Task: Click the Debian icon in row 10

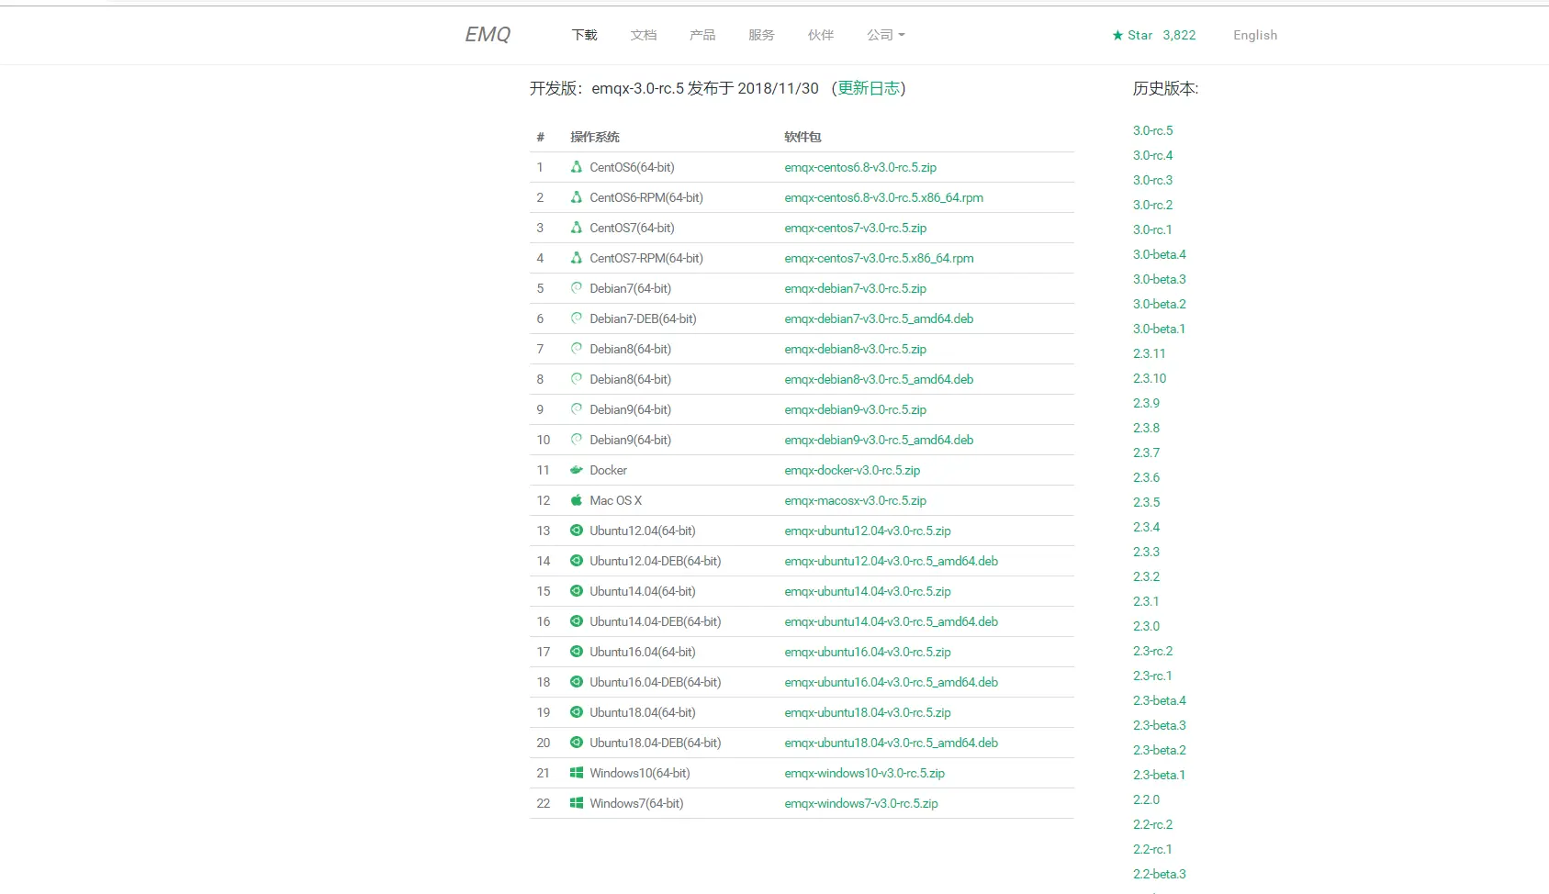Action: 577,440
